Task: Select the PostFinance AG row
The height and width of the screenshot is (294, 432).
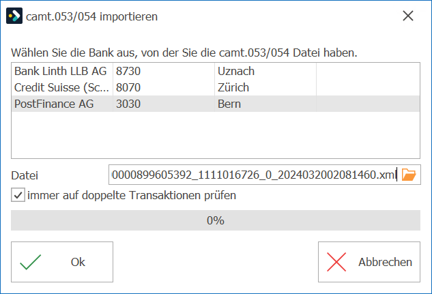Action: 216,104
